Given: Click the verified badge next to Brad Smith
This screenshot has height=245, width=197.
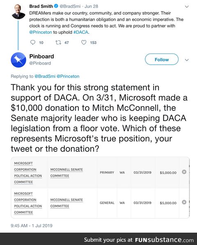Looking at the screenshot, I should pyautogui.click(x=56, y=6).
